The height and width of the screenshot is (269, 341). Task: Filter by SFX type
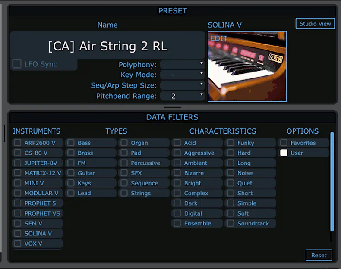(124, 173)
